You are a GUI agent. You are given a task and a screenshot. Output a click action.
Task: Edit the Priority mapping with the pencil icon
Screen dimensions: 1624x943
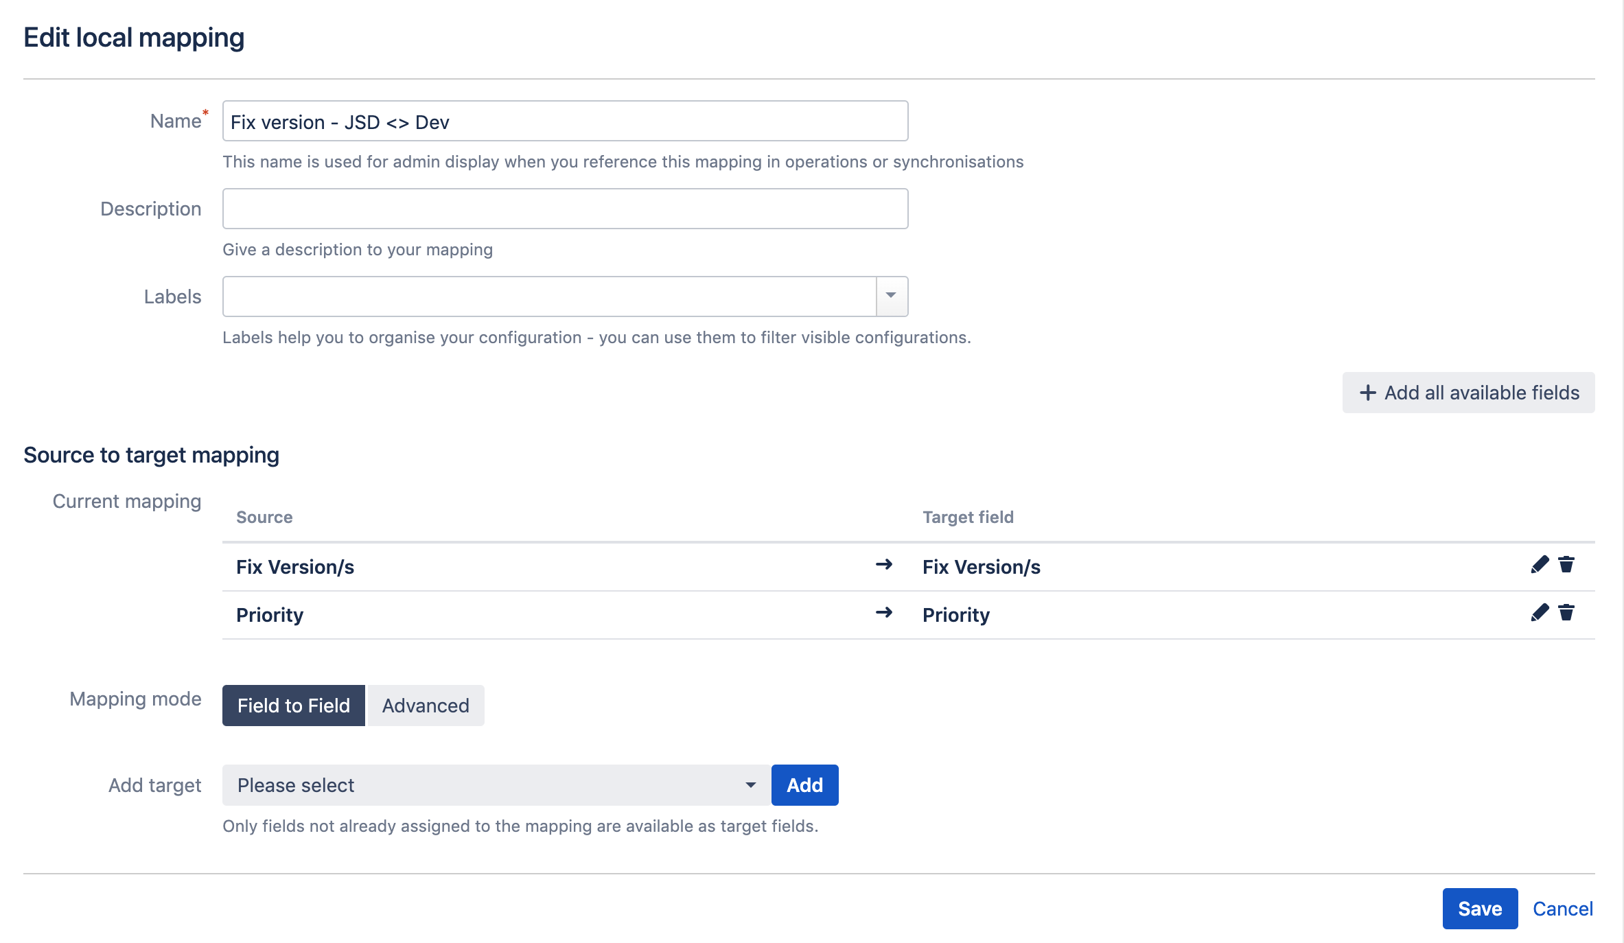pyautogui.click(x=1540, y=613)
